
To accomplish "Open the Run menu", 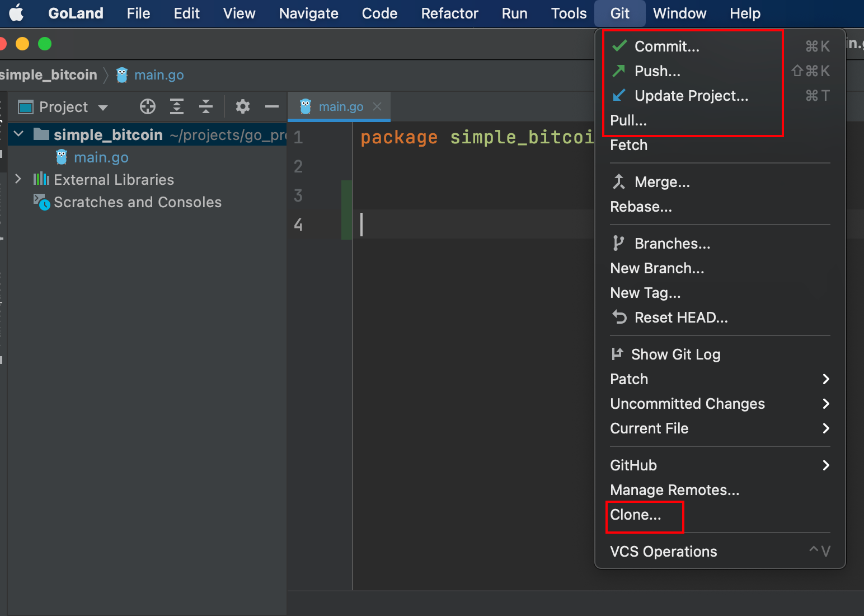I will tap(514, 13).
